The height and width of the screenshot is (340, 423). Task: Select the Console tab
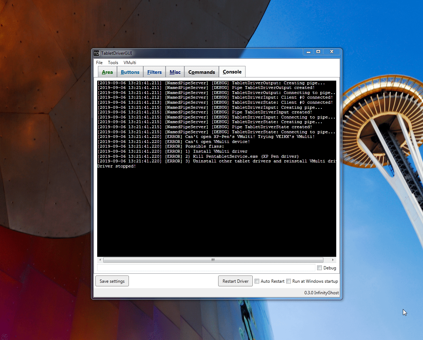click(232, 72)
